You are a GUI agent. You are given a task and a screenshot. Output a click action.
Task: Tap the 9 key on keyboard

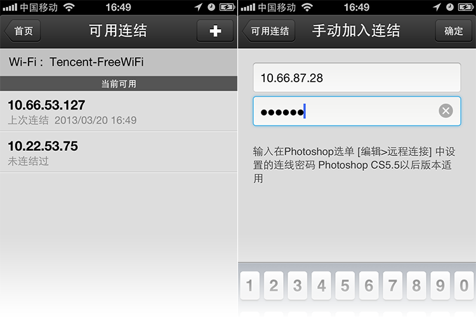click(x=440, y=285)
